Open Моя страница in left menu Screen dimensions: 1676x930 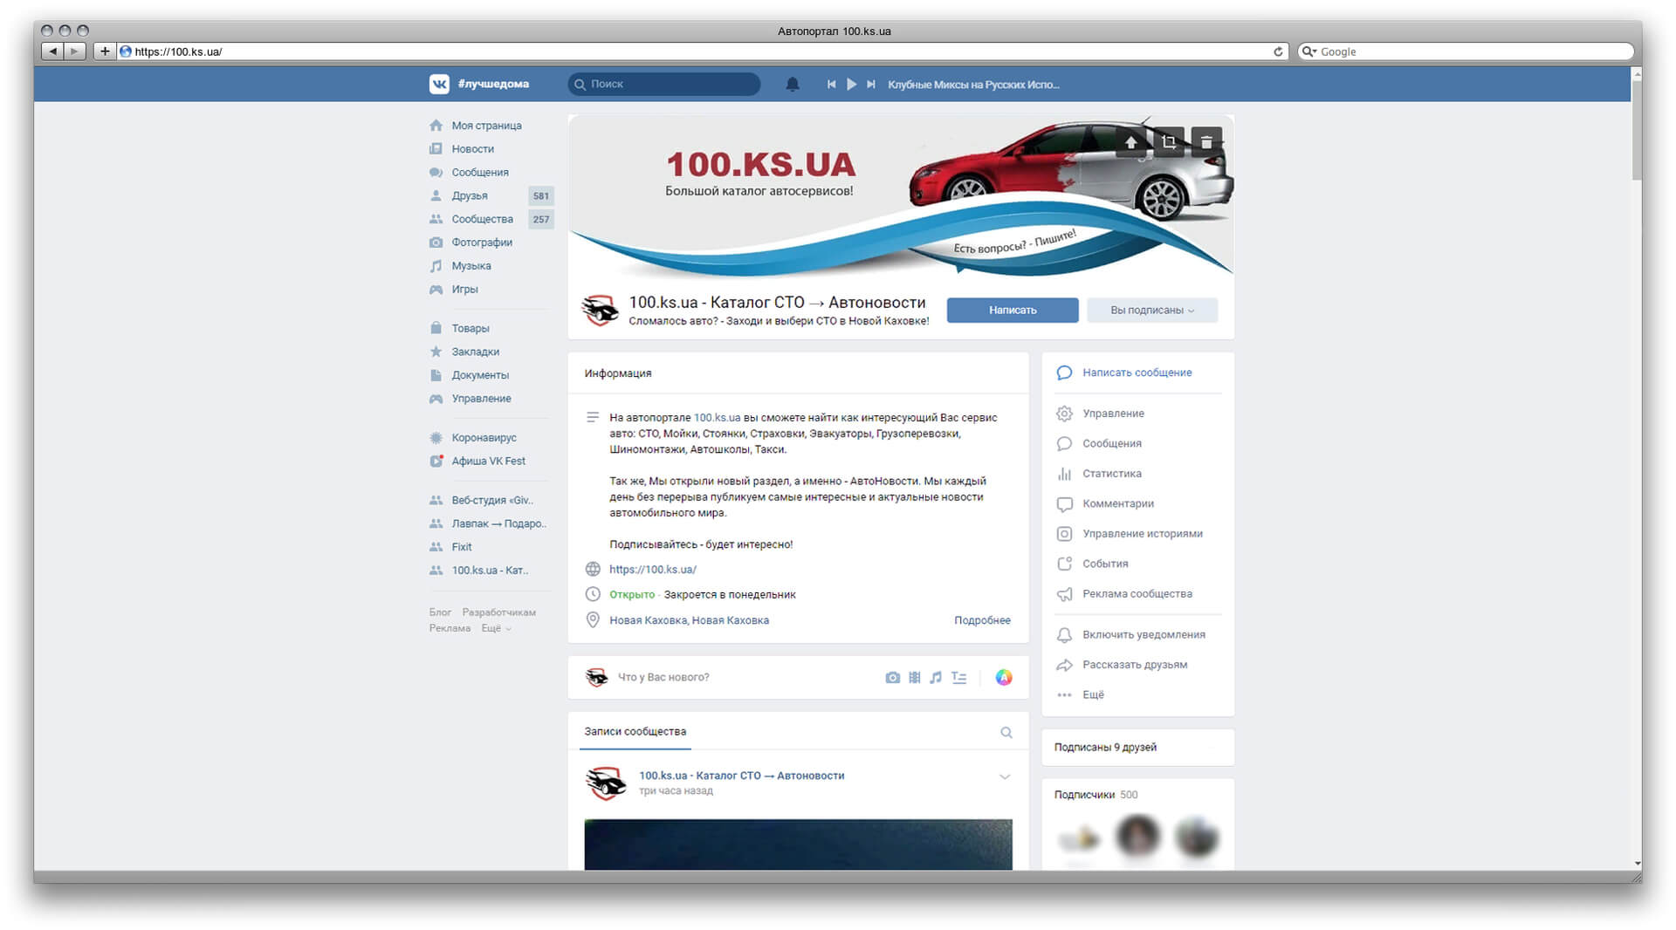(x=486, y=126)
